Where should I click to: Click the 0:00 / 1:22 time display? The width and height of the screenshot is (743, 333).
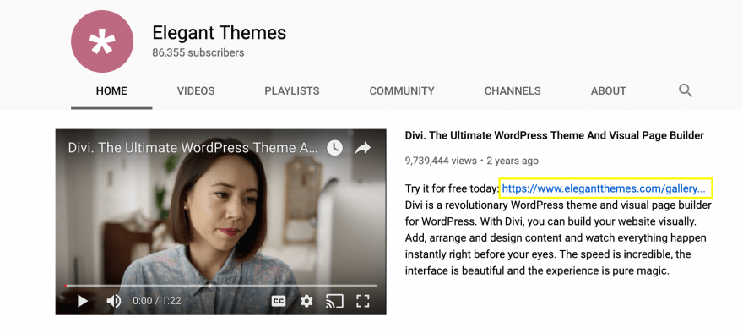(x=156, y=301)
